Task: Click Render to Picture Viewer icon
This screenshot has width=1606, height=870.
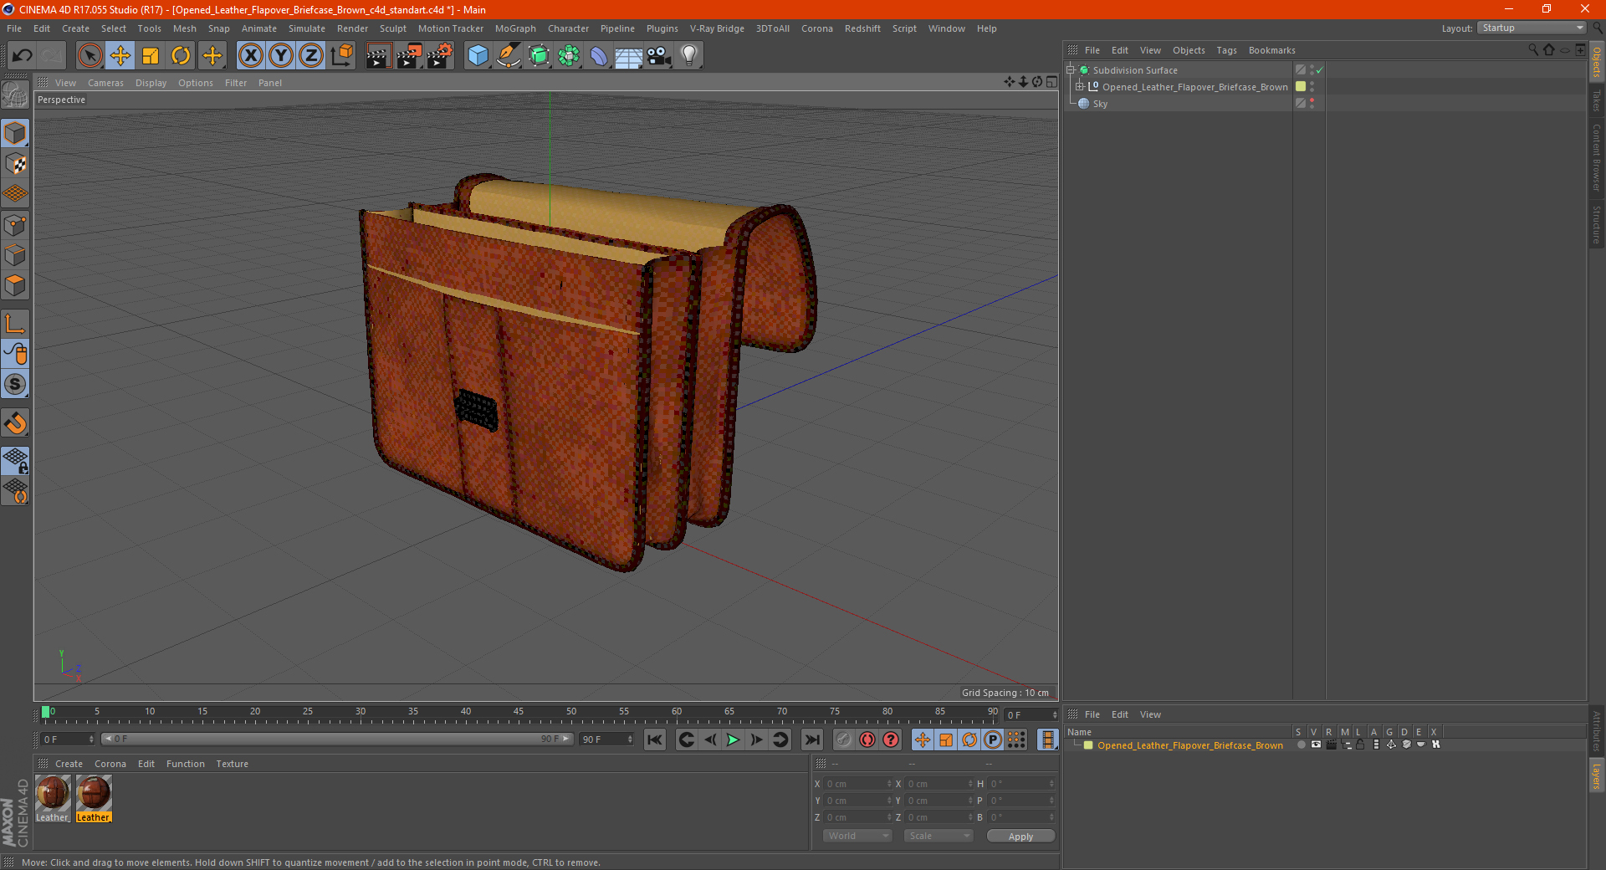Action: (409, 56)
